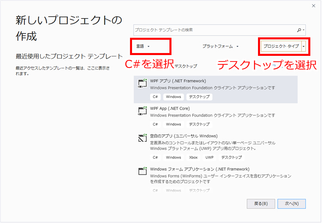
Task: Go back with 戻る(B) button
Action: [x=261, y=204]
